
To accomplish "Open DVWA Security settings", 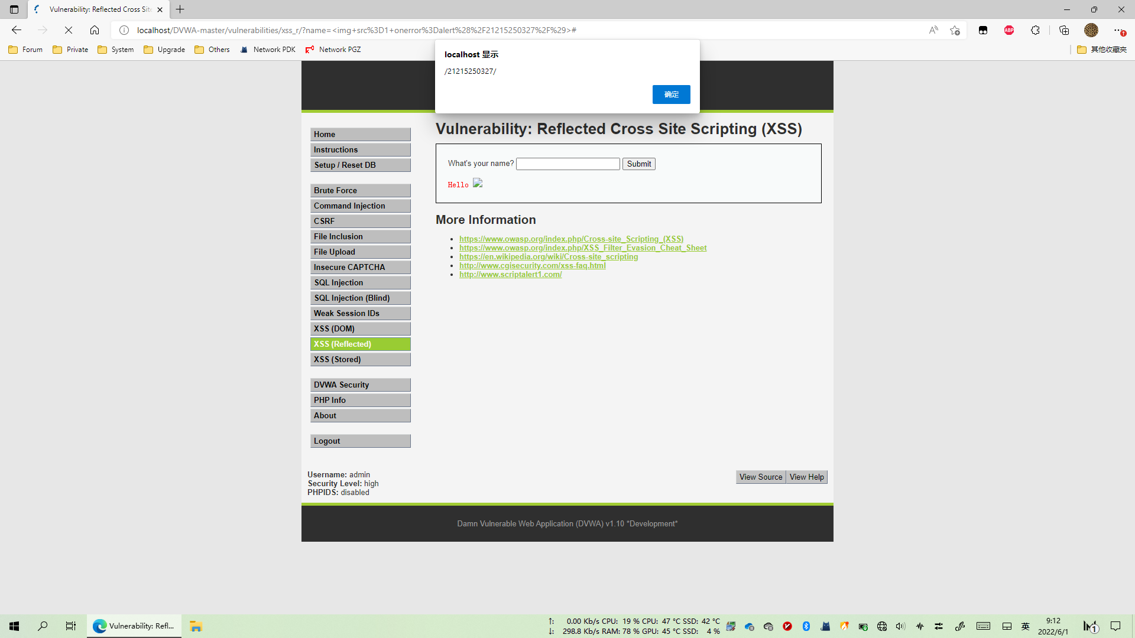I will point(360,385).
